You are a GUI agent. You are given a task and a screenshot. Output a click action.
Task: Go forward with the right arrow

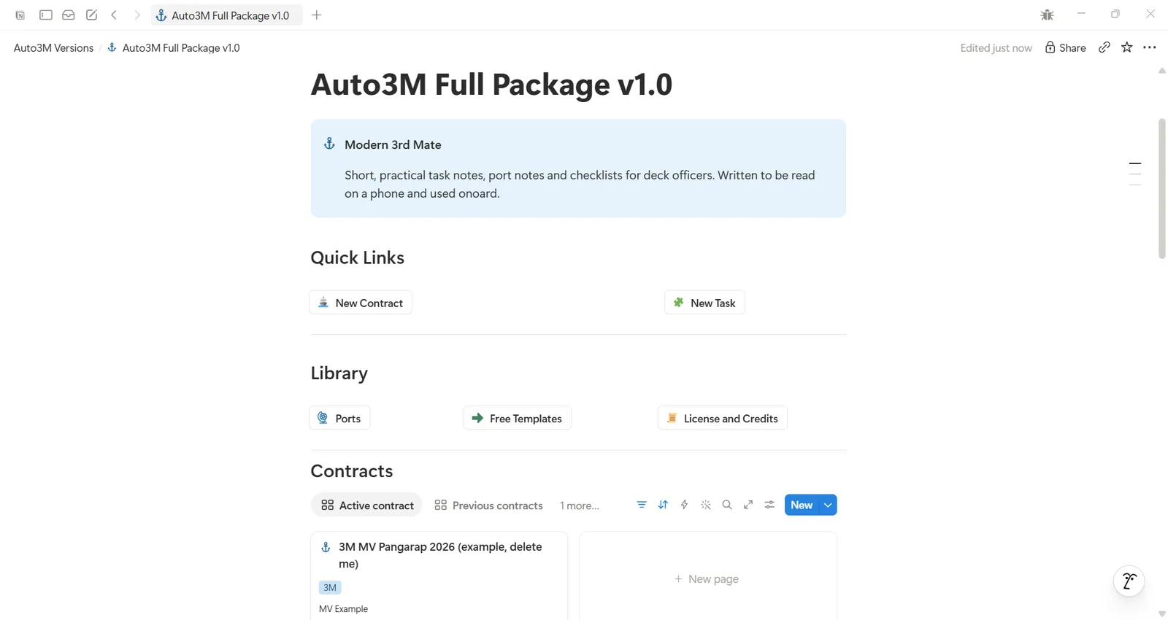pos(137,15)
